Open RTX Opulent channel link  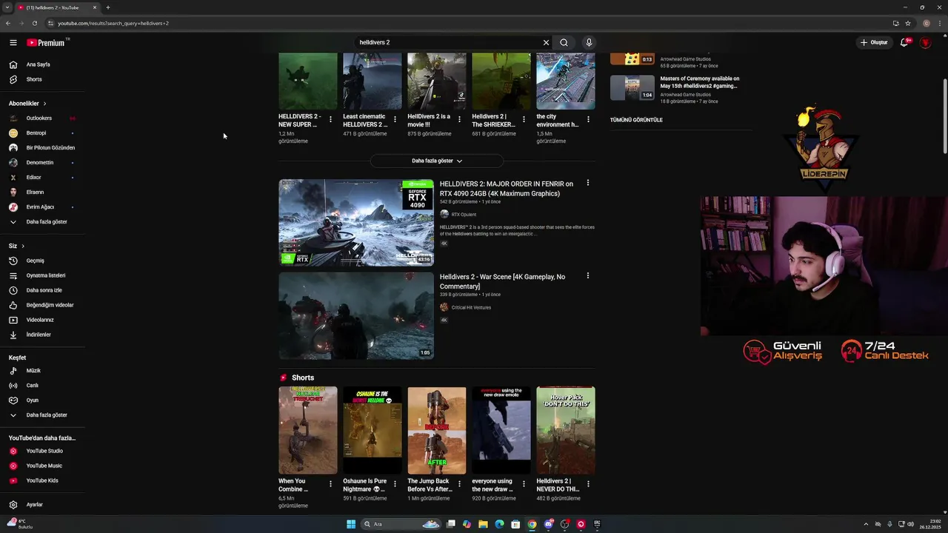click(464, 215)
